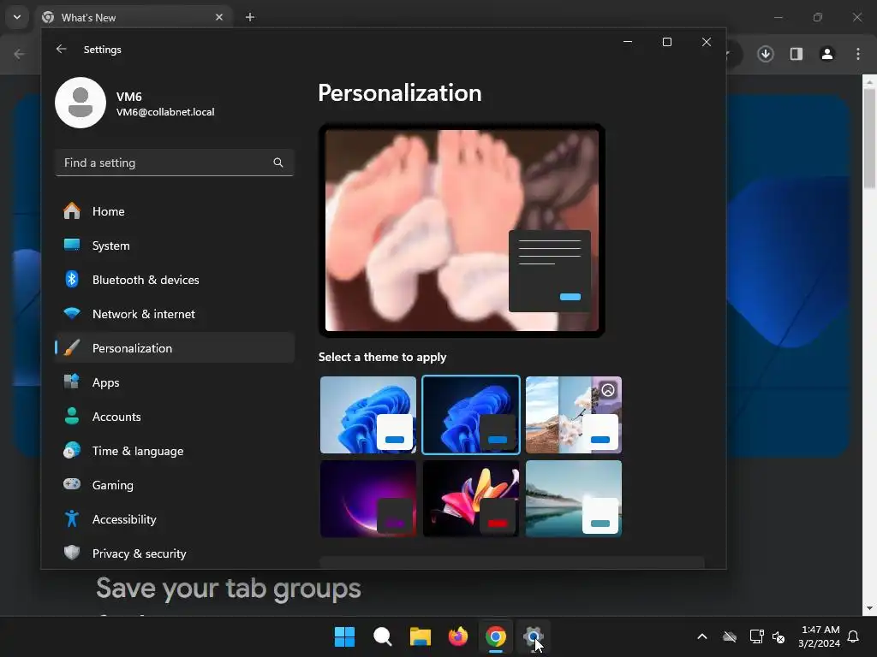This screenshot has width=877, height=657.
Task: Switch to Chrome on the taskbar
Action: [496, 636]
